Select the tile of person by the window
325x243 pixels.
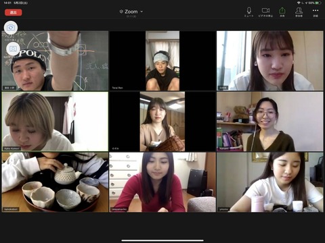[270, 61]
